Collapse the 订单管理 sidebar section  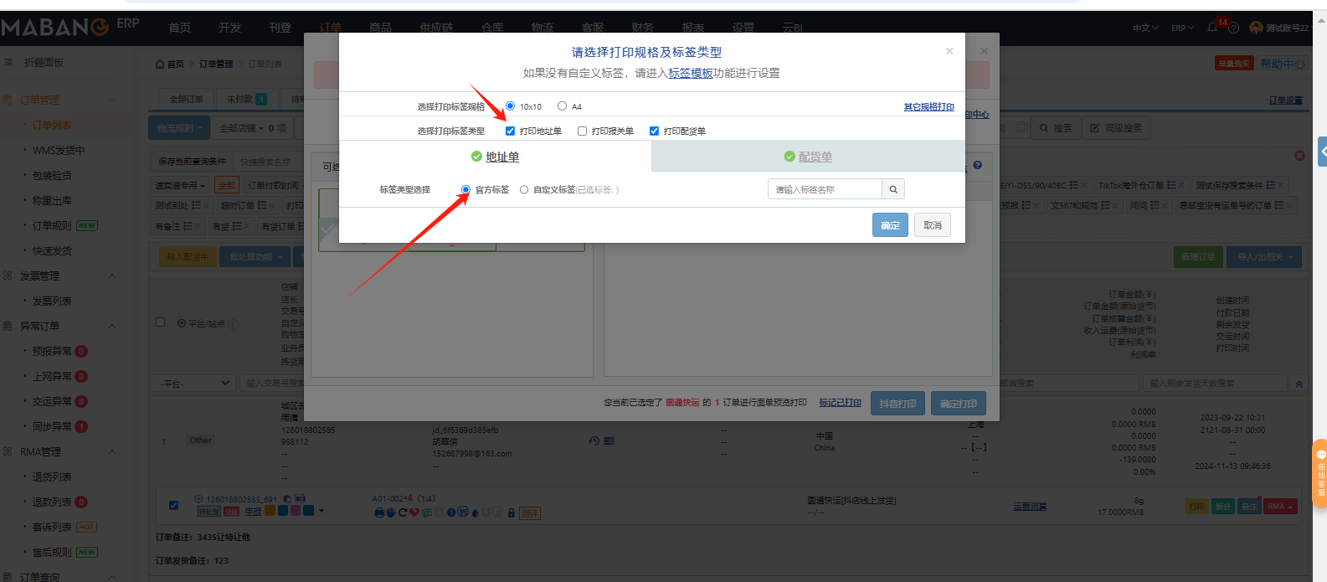[x=112, y=100]
